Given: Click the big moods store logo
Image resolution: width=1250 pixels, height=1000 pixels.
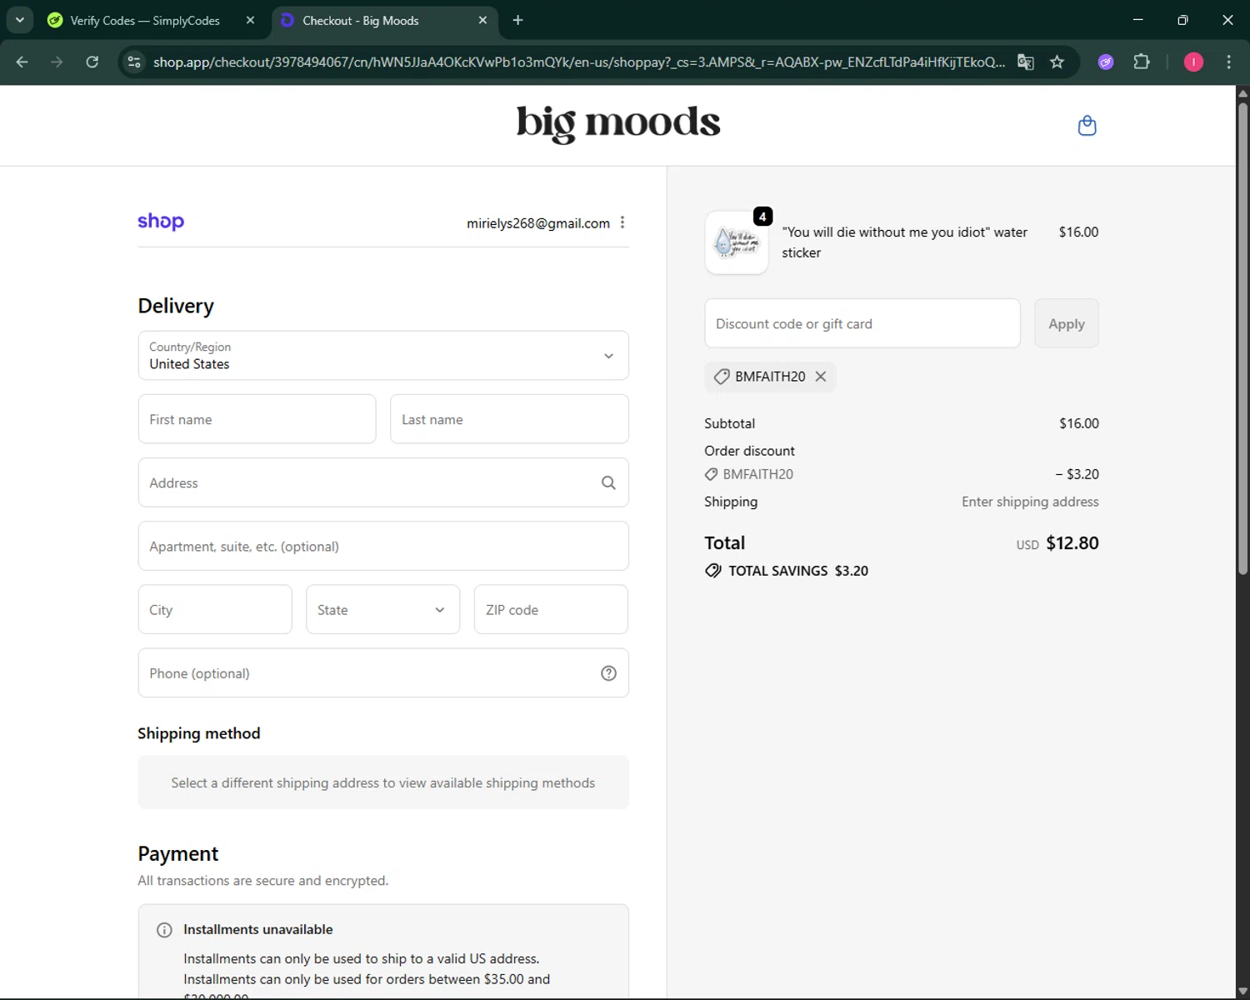Looking at the screenshot, I should click(618, 123).
